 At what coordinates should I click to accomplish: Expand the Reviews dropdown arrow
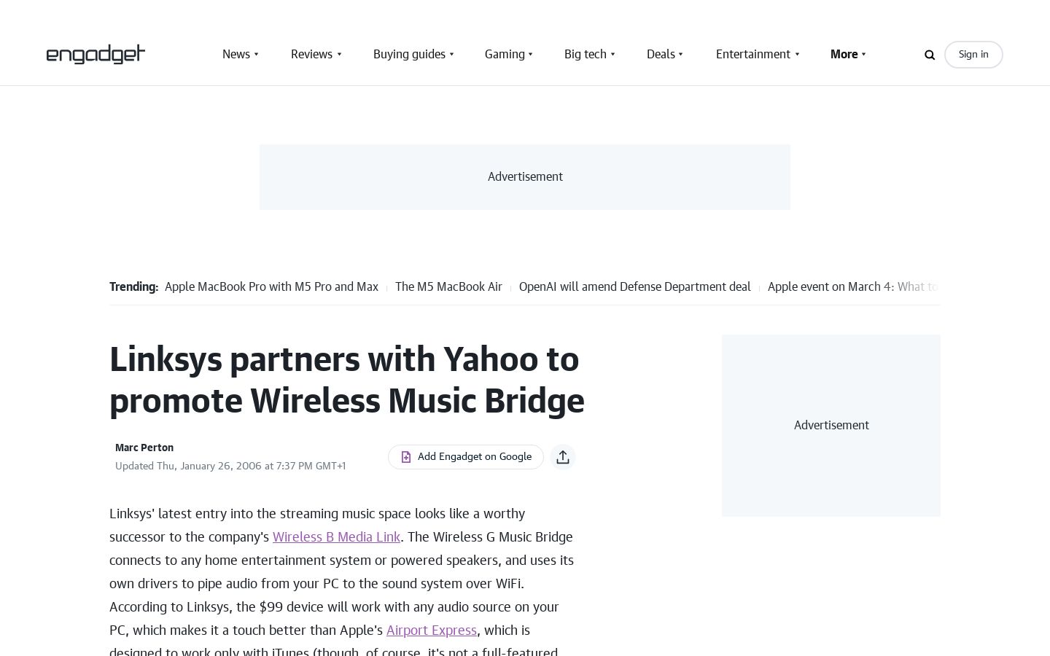(x=339, y=55)
